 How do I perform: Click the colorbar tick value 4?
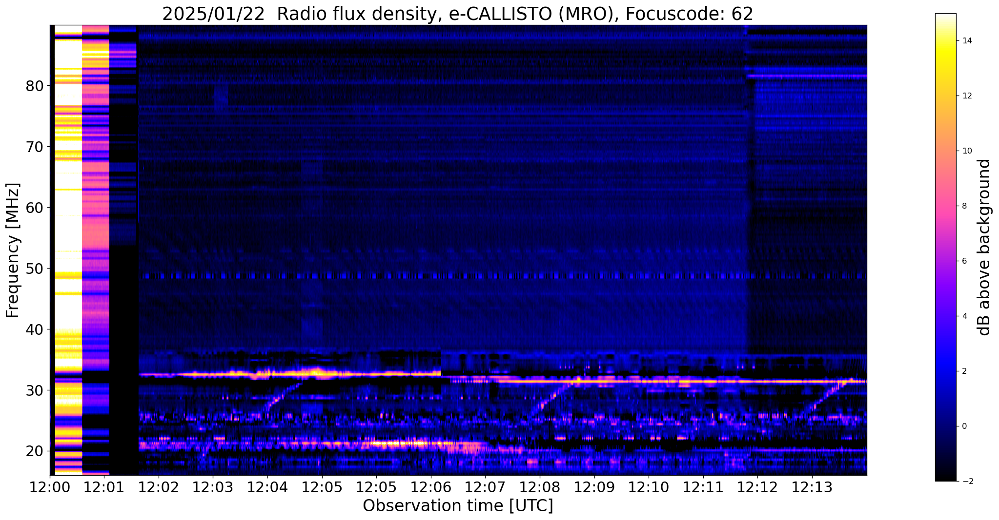point(964,316)
